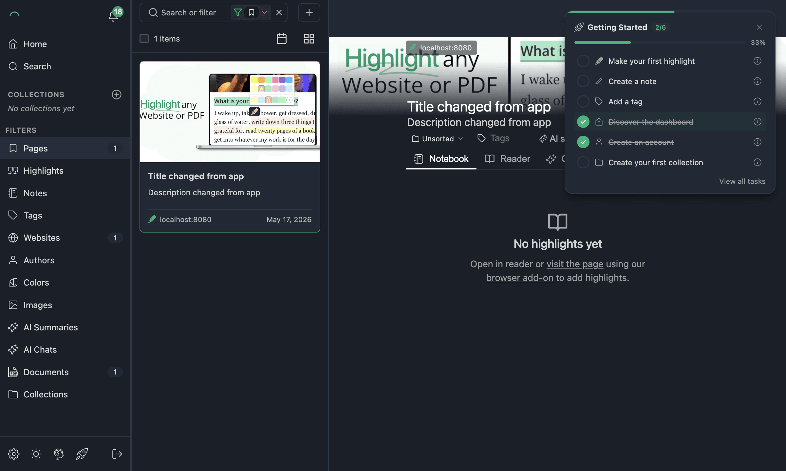786x471 pixels.
Task: Select the Colors filter
Action: [65, 283]
